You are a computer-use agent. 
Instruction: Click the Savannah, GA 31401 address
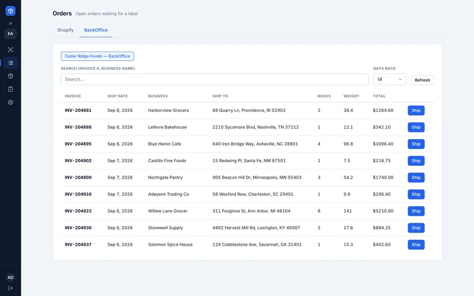tap(257, 244)
